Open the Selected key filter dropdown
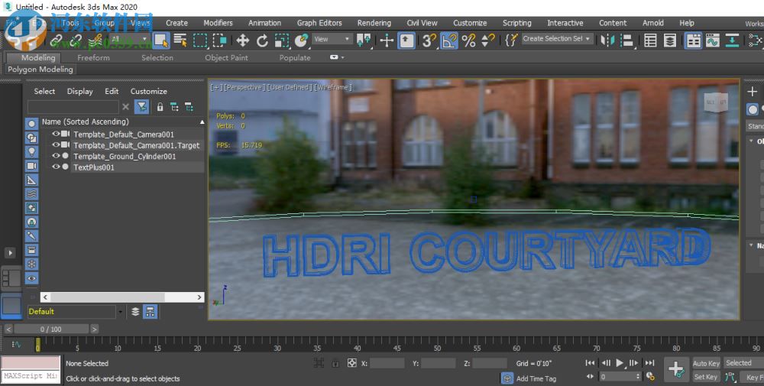 743,363
